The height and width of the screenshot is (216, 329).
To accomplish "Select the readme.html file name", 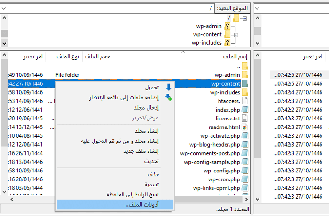I will coord(224,127).
